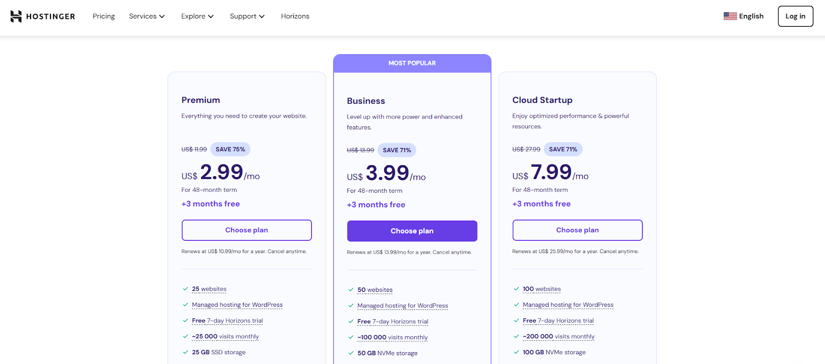
Task: Click '~200 000 visits monthly' feature
Action: [559, 337]
